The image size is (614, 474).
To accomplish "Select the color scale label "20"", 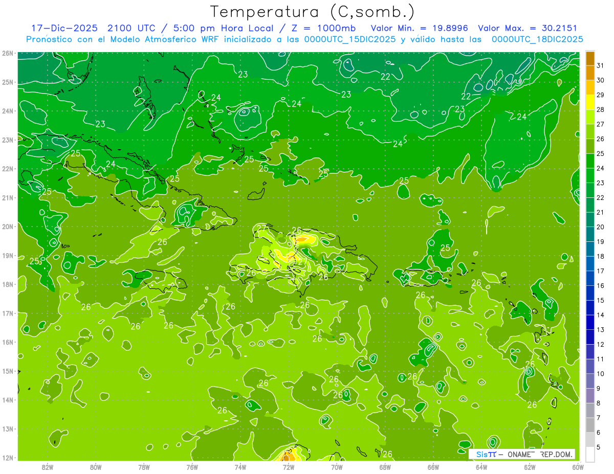I will tap(600, 227).
